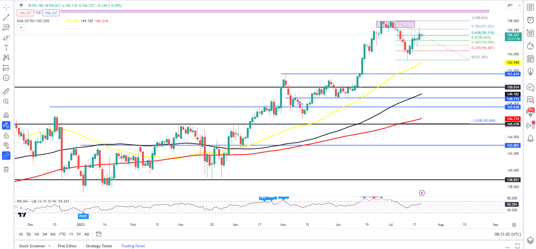Select the crosshair cursor tool
Screen dimensions: 536x249
(6, 8)
